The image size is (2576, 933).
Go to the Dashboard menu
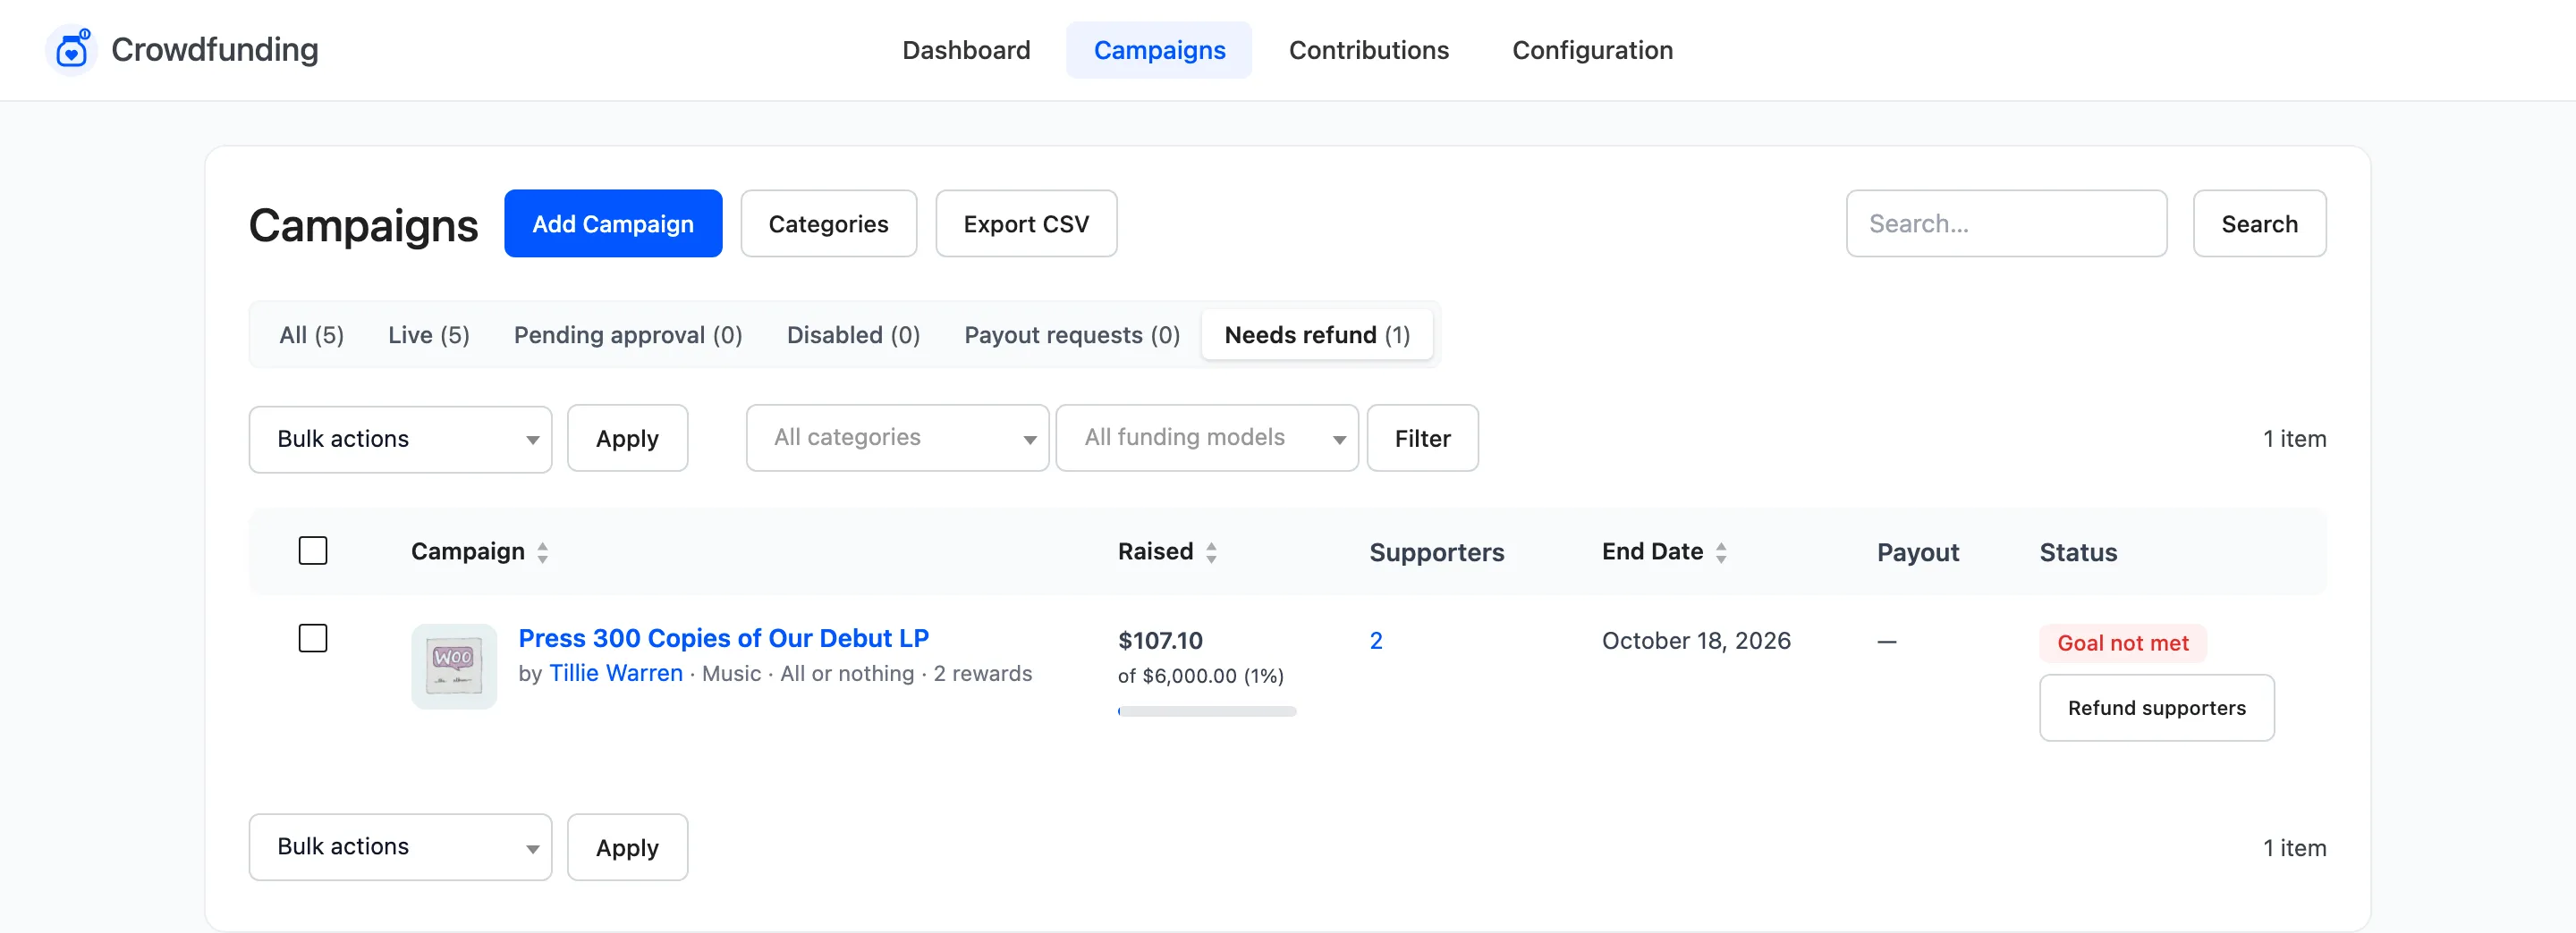pyautogui.click(x=966, y=50)
